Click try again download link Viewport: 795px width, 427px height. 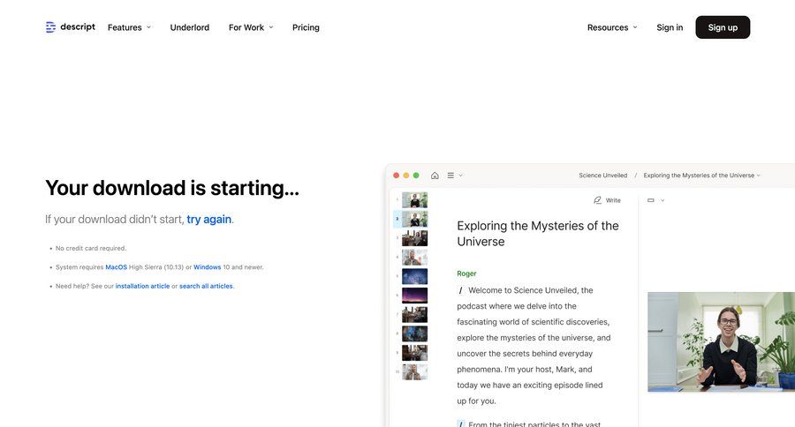(208, 220)
